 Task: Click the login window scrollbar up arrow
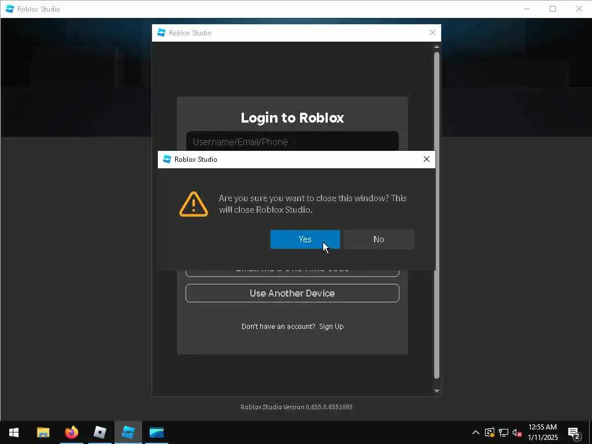(437, 47)
